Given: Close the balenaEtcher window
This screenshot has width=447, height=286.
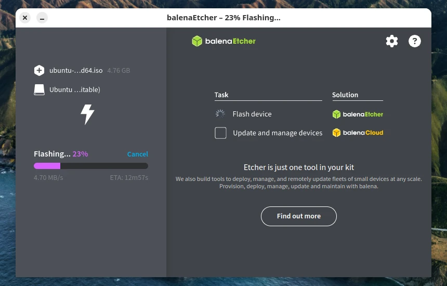Looking at the screenshot, I should pos(25,18).
